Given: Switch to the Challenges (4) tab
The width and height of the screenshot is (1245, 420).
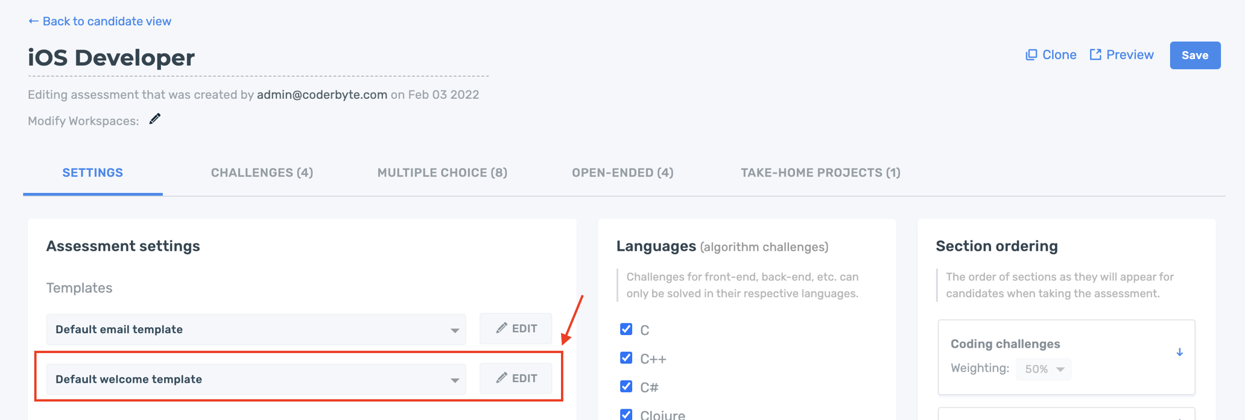Looking at the screenshot, I should (x=262, y=173).
